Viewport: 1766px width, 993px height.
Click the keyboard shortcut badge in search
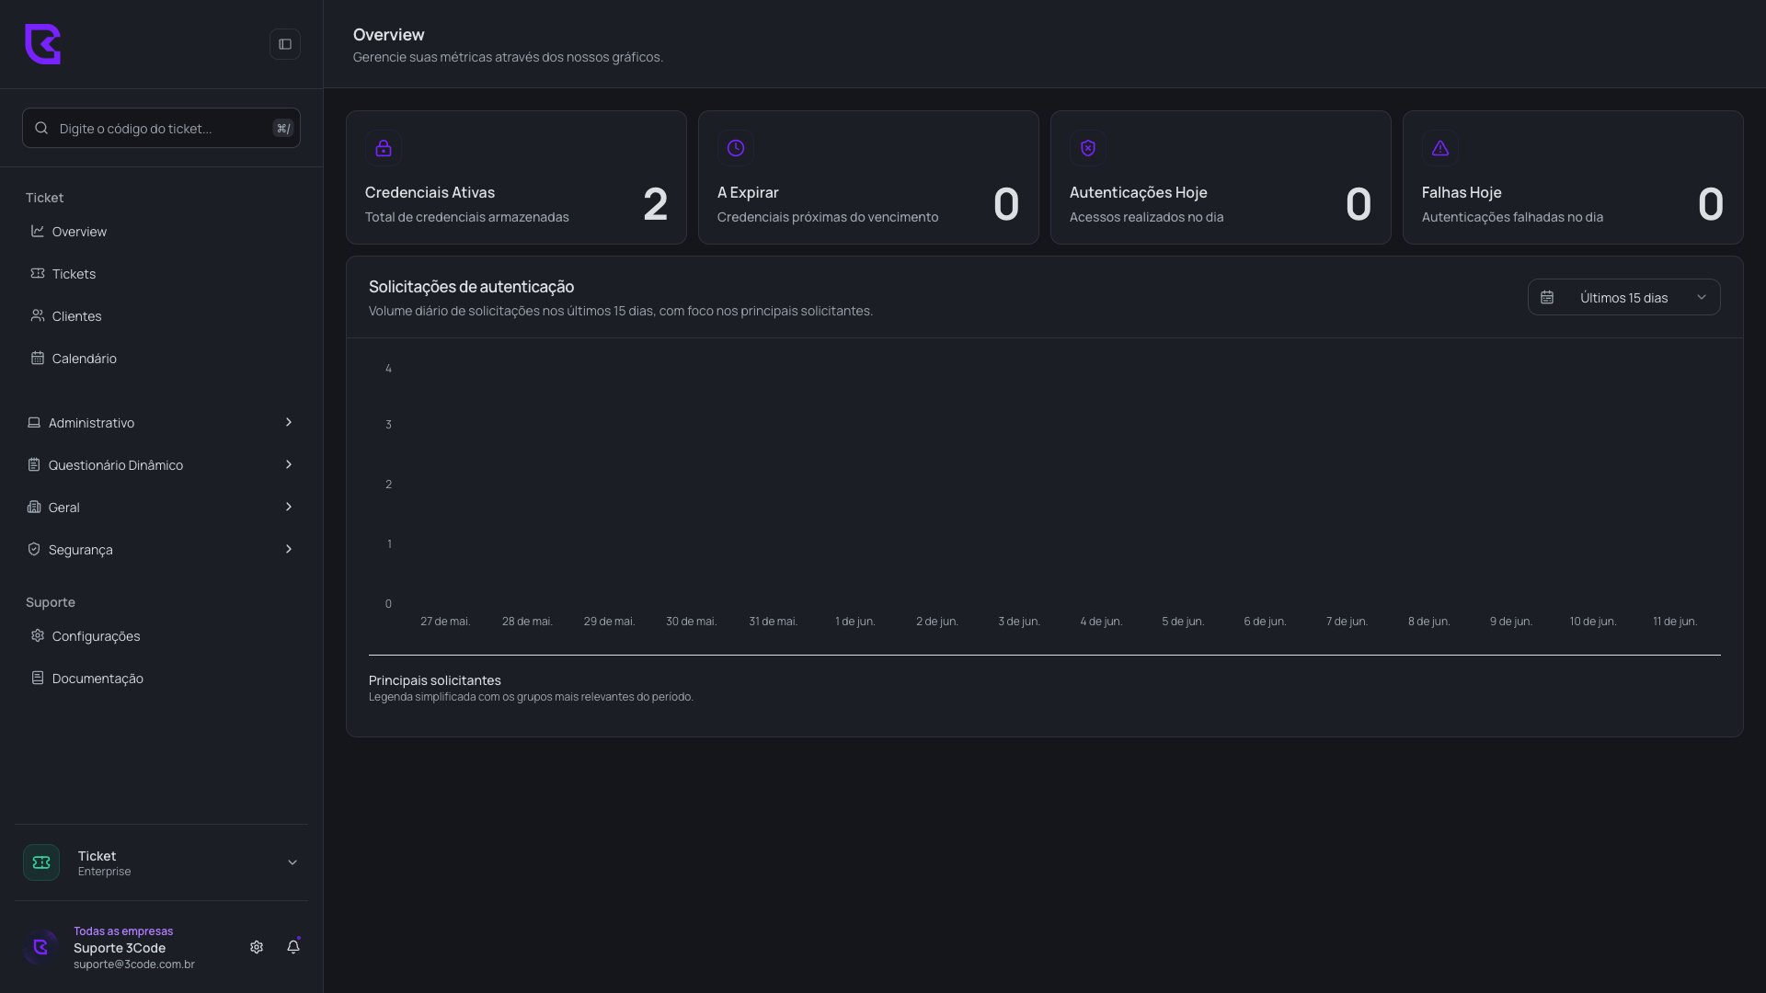click(283, 129)
